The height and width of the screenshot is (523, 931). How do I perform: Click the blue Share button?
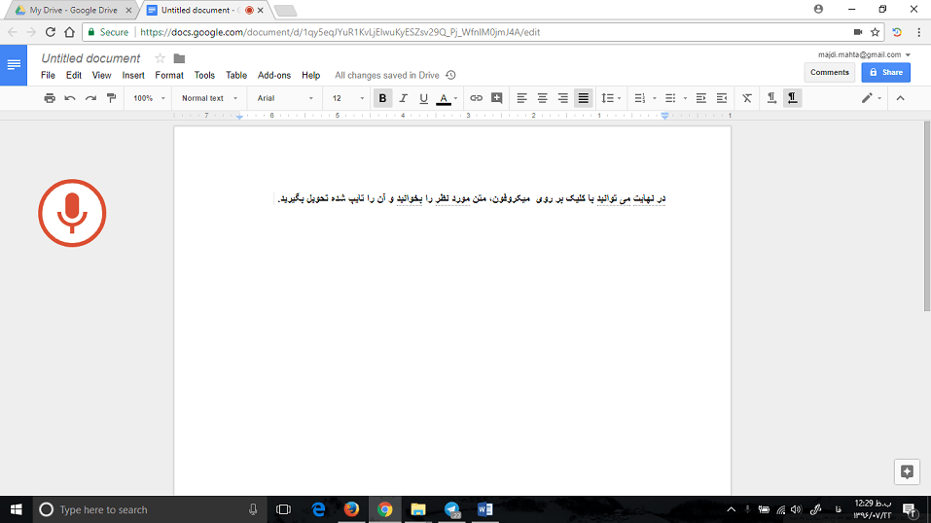coord(885,72)
